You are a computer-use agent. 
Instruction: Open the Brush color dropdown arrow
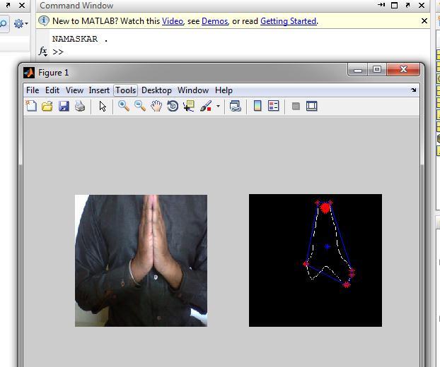218,106
